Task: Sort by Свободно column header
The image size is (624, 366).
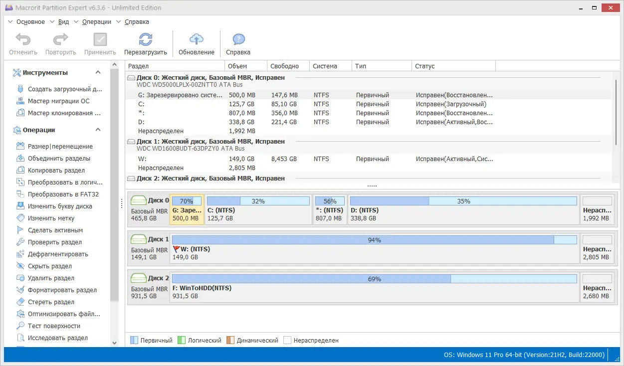Action: pos(284,66)
